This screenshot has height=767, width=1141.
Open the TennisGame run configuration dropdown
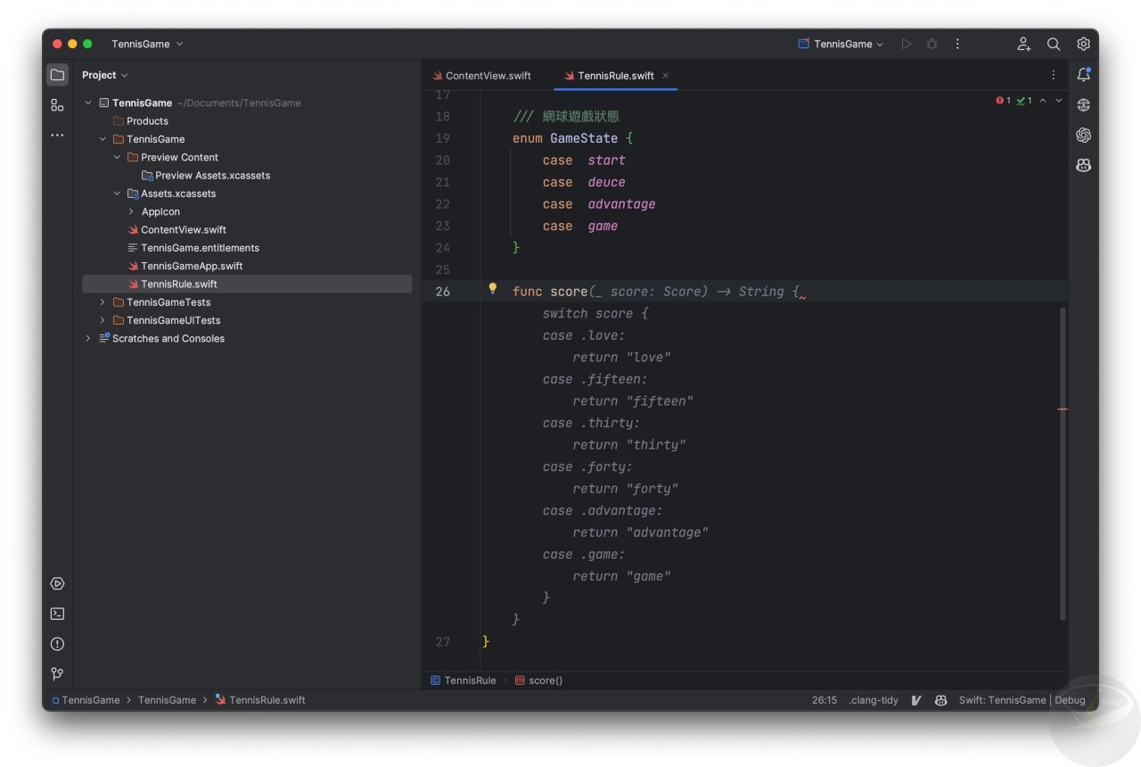839,44
